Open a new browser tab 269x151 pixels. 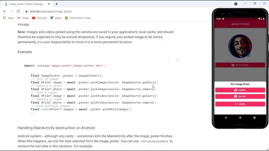coord(57,4)
